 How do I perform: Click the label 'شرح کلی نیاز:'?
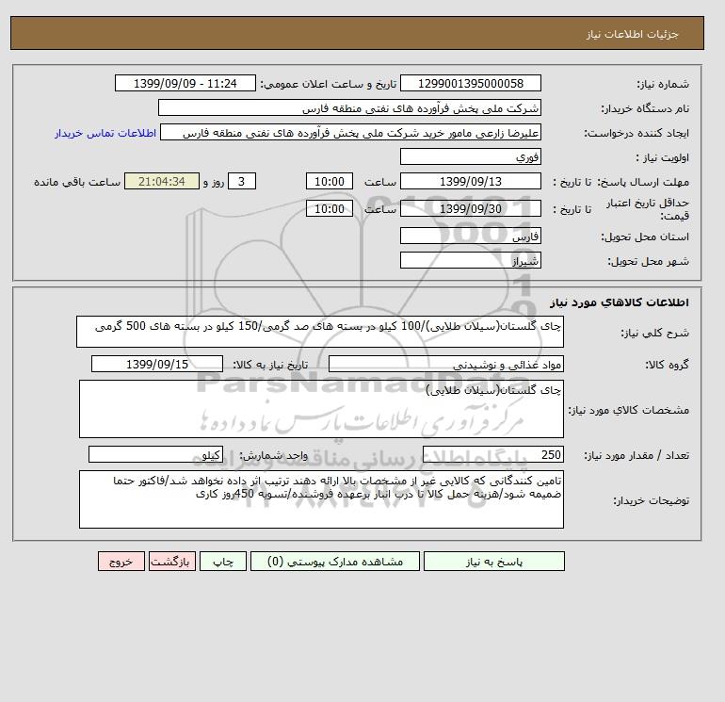[654, 333]
